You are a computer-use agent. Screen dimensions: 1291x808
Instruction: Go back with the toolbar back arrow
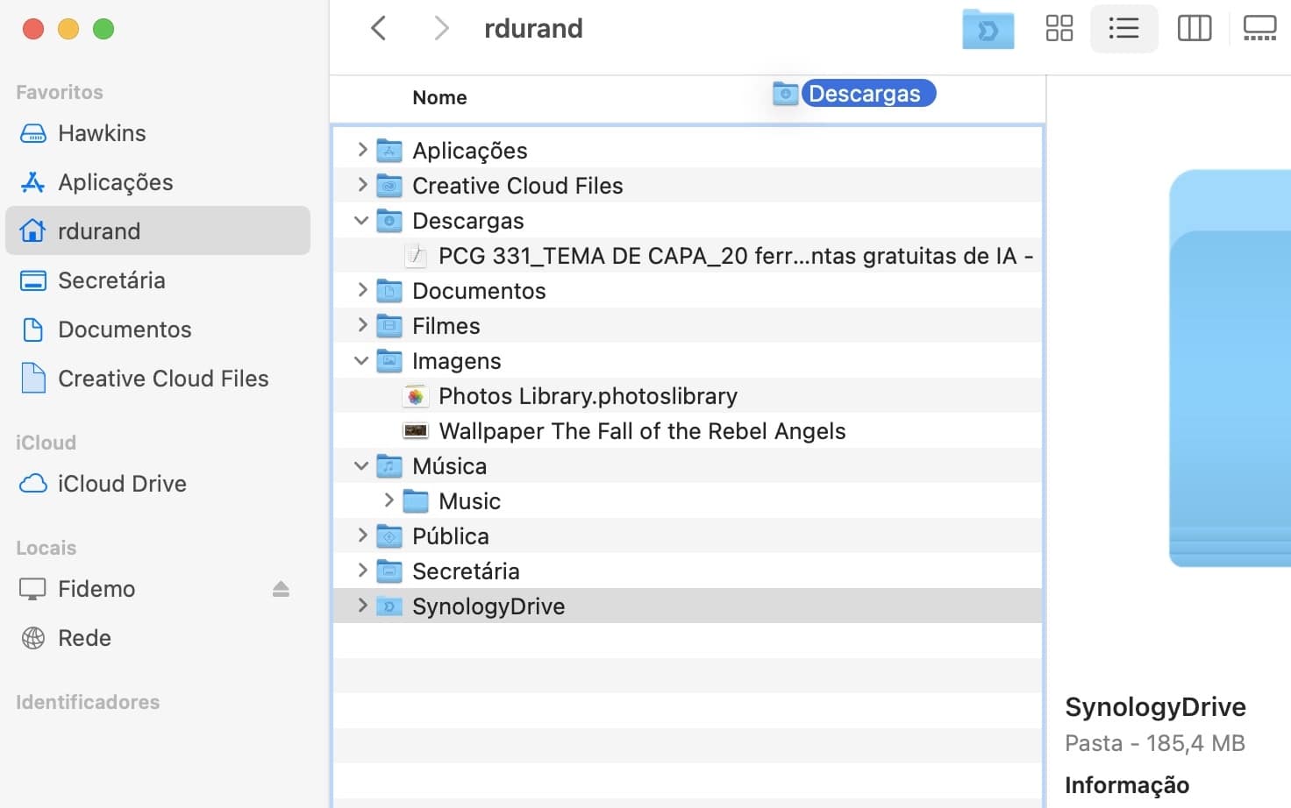(x=379, y=28)
